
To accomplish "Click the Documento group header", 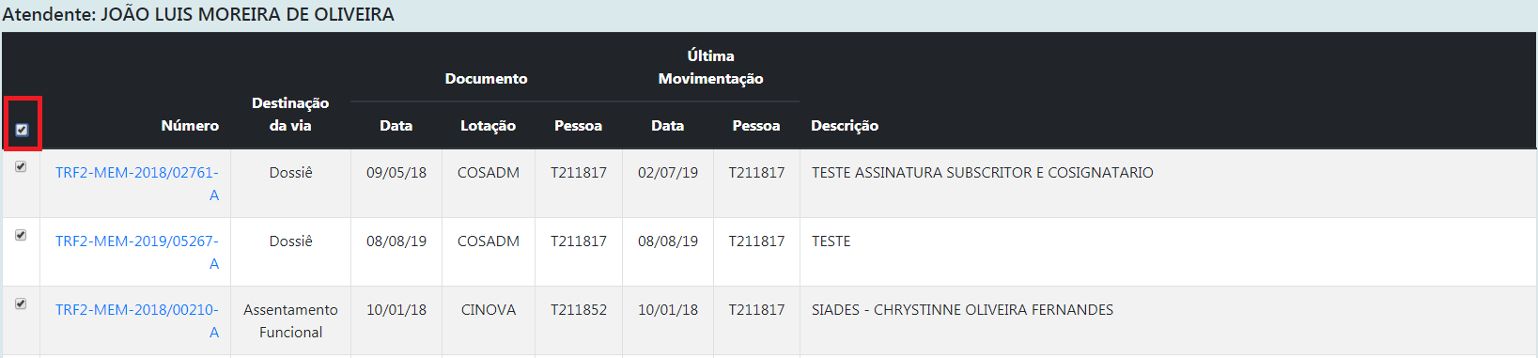I will [486, 79].
